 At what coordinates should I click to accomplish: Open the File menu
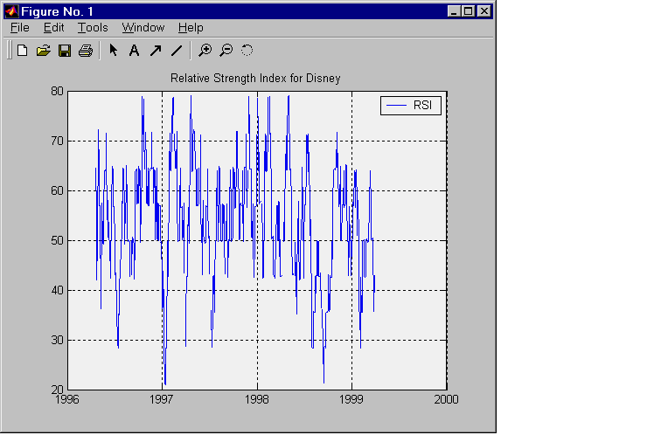(20, 28)
